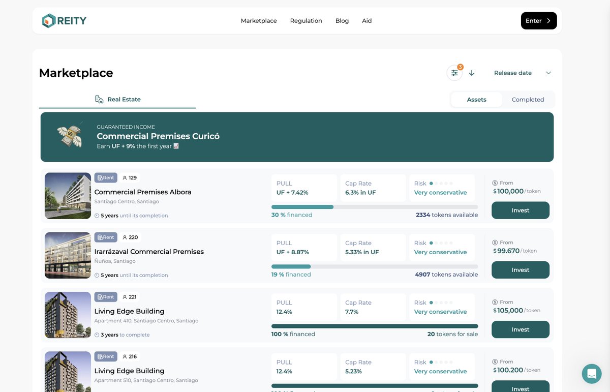Select the Real Estate tab
Image resolution: width=610 pixels, height=392 pixels.
click(117, 100)
